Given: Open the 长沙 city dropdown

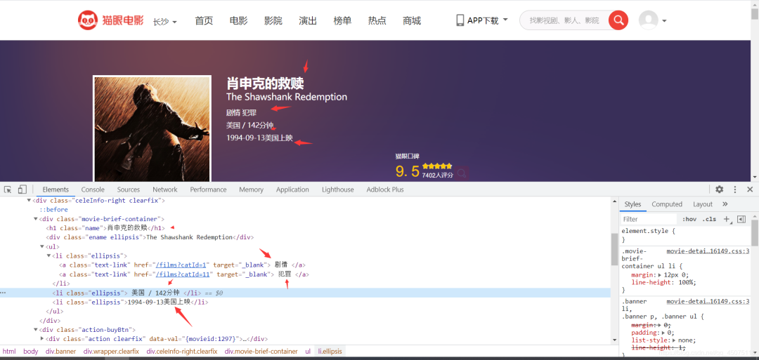Looking at the screenshot, I should pos(165,22).
